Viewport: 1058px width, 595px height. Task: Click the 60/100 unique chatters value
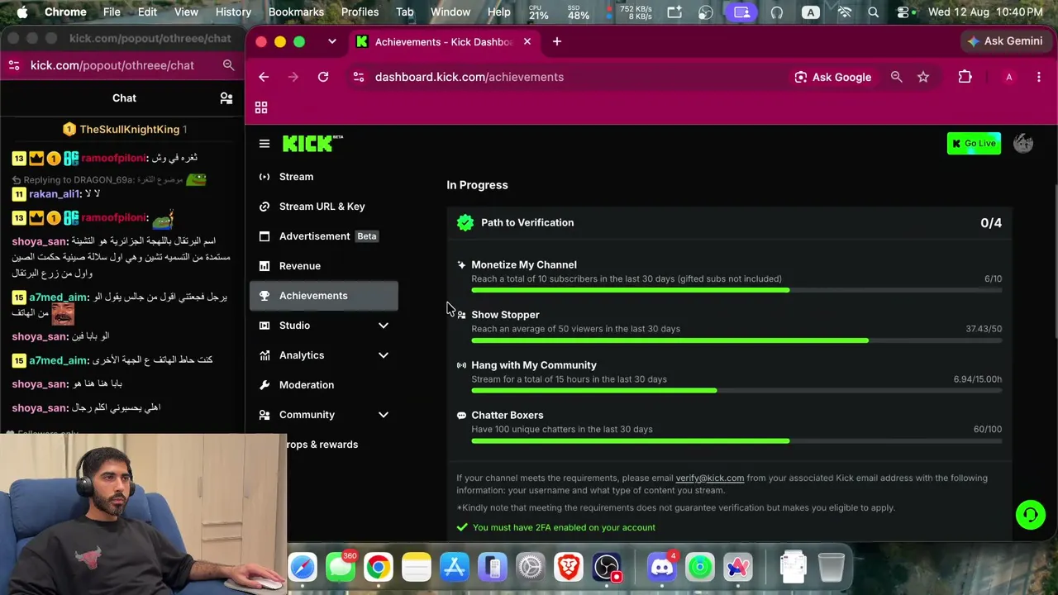(x=988, y=430)
